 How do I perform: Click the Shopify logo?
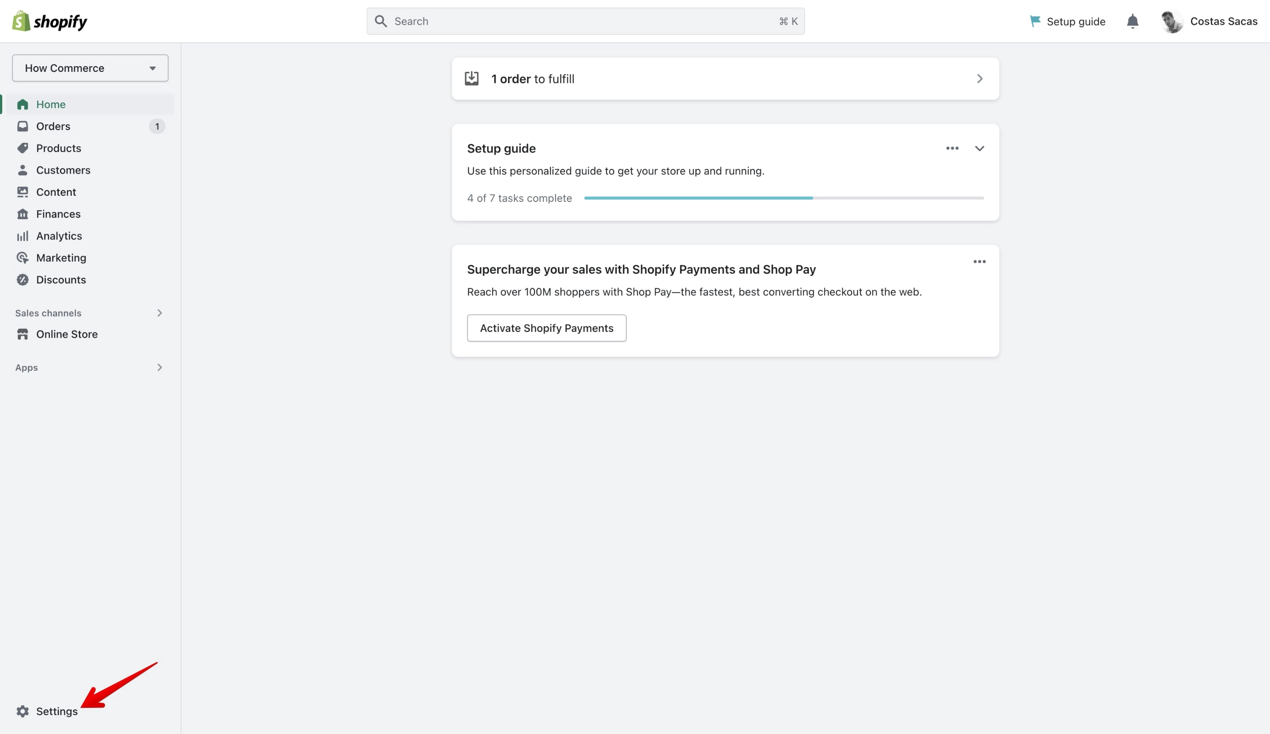click(49, 21)
